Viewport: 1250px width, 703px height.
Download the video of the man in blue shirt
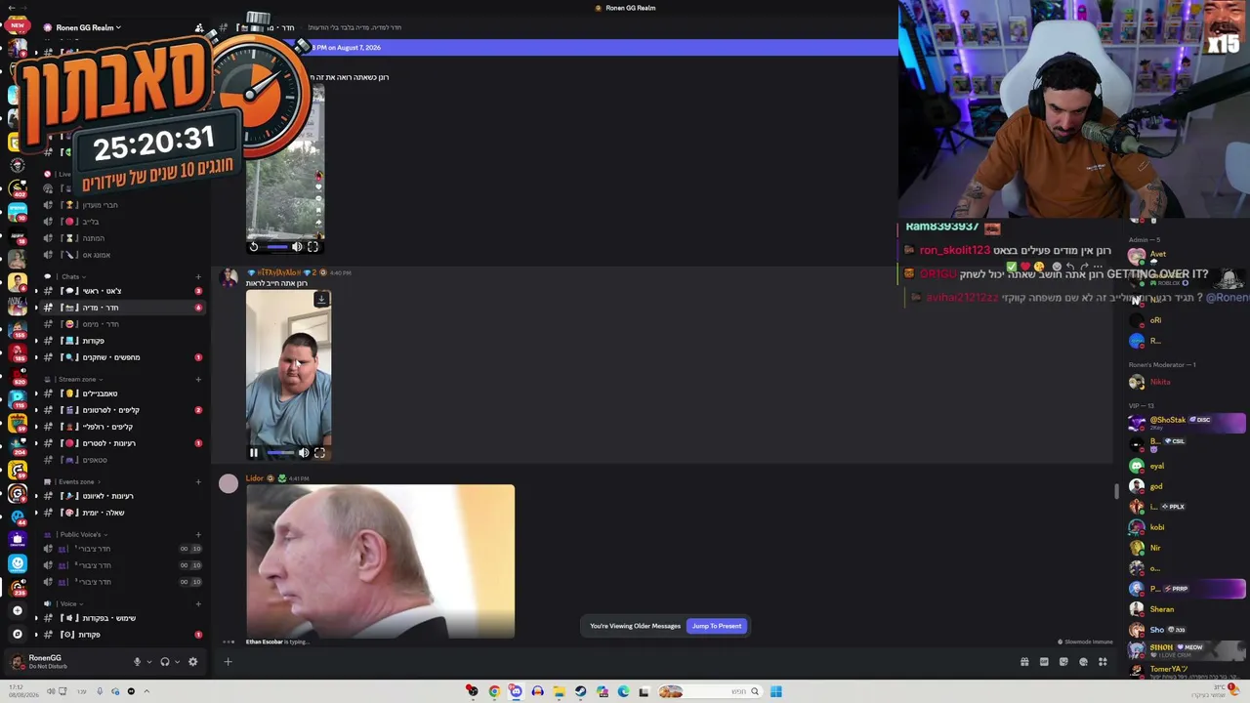321,299
